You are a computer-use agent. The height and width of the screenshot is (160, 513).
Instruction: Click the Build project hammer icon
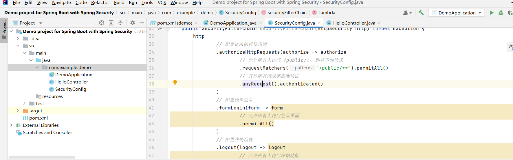[421, 13]
